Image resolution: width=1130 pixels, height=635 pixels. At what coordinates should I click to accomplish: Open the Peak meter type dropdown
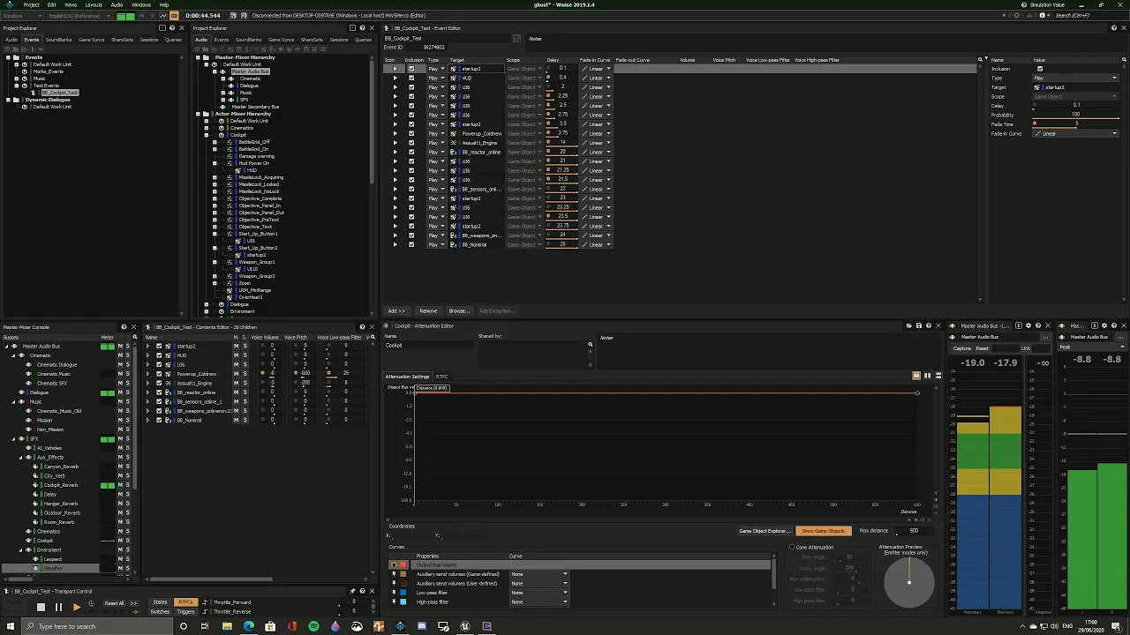pyautogui.click(x=1094, y=347)
